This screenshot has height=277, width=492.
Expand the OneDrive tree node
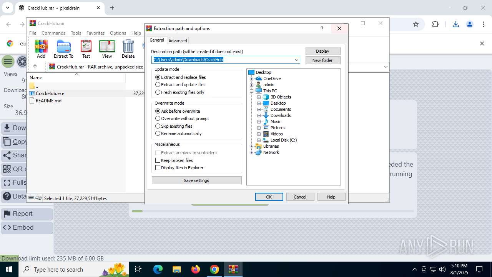tap(252, 78)
